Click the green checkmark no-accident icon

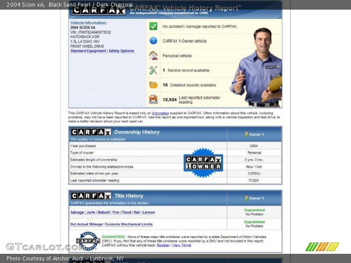pyautogui.click(x=153, y=26)
